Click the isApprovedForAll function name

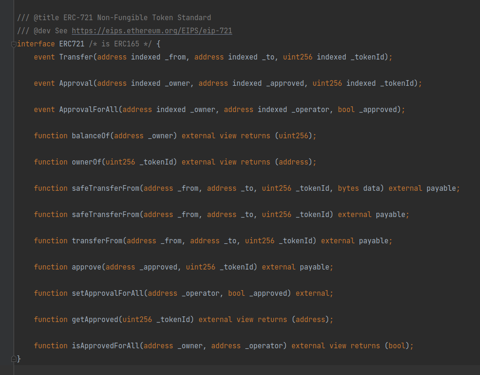click(x=106, y=346)
